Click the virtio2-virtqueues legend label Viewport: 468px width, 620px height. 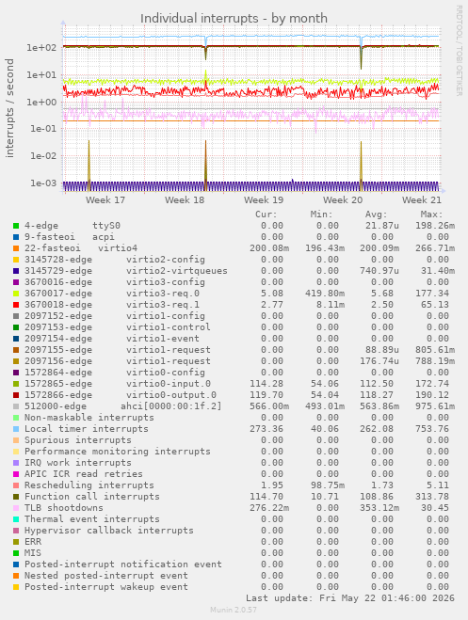pos(177,271)
